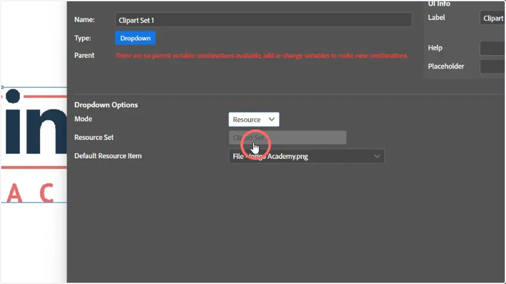Click the Parent label
506x284 pixels.
point(84,55)
